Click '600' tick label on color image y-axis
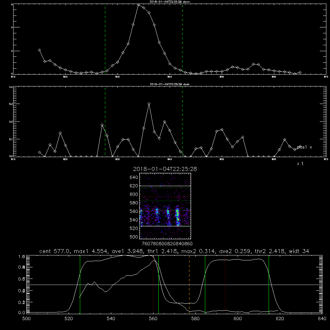This screenshot has width=330, height=330. (134, 194)
